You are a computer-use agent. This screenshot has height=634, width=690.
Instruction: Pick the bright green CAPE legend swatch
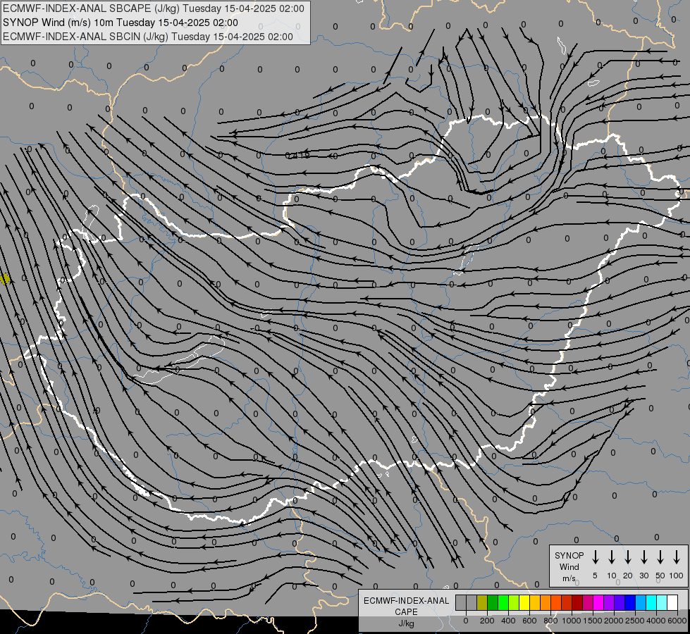click(x=503, y=602)
